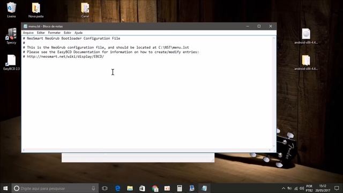Click the resize grip of the window behind Notepad
Viewport: 343px width, 193px height.
coord(212,160)
